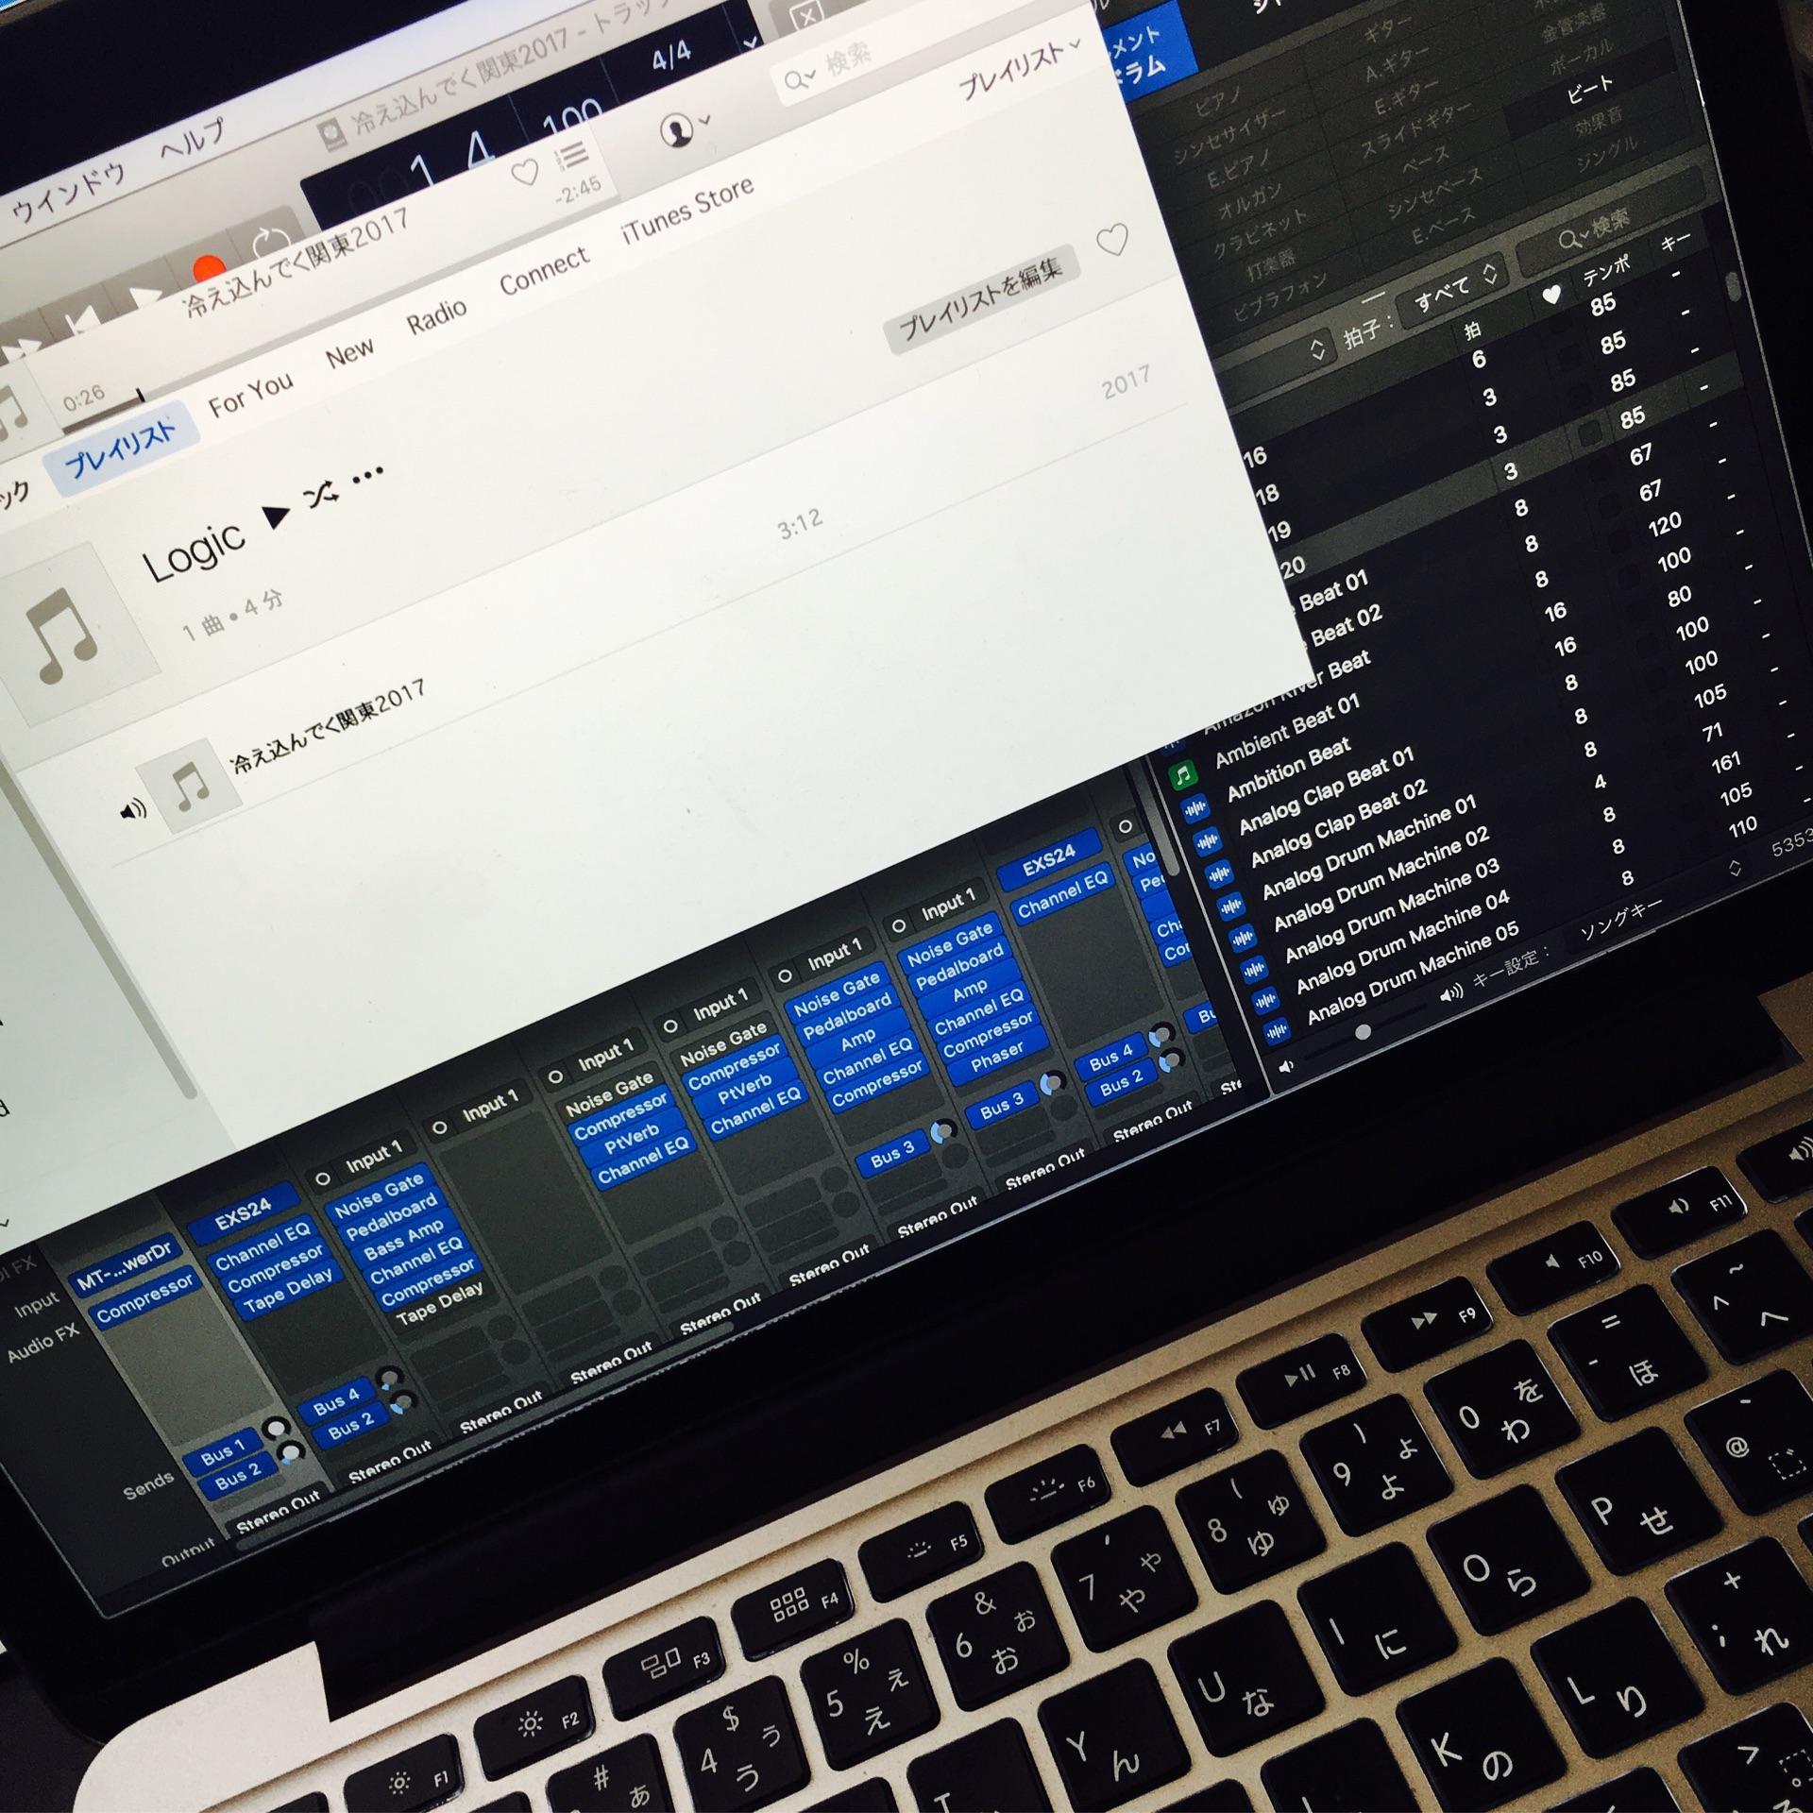Screen dimensions: 1813x1813
Task: Open the ヘルプ menu
Action: point(192,141)
